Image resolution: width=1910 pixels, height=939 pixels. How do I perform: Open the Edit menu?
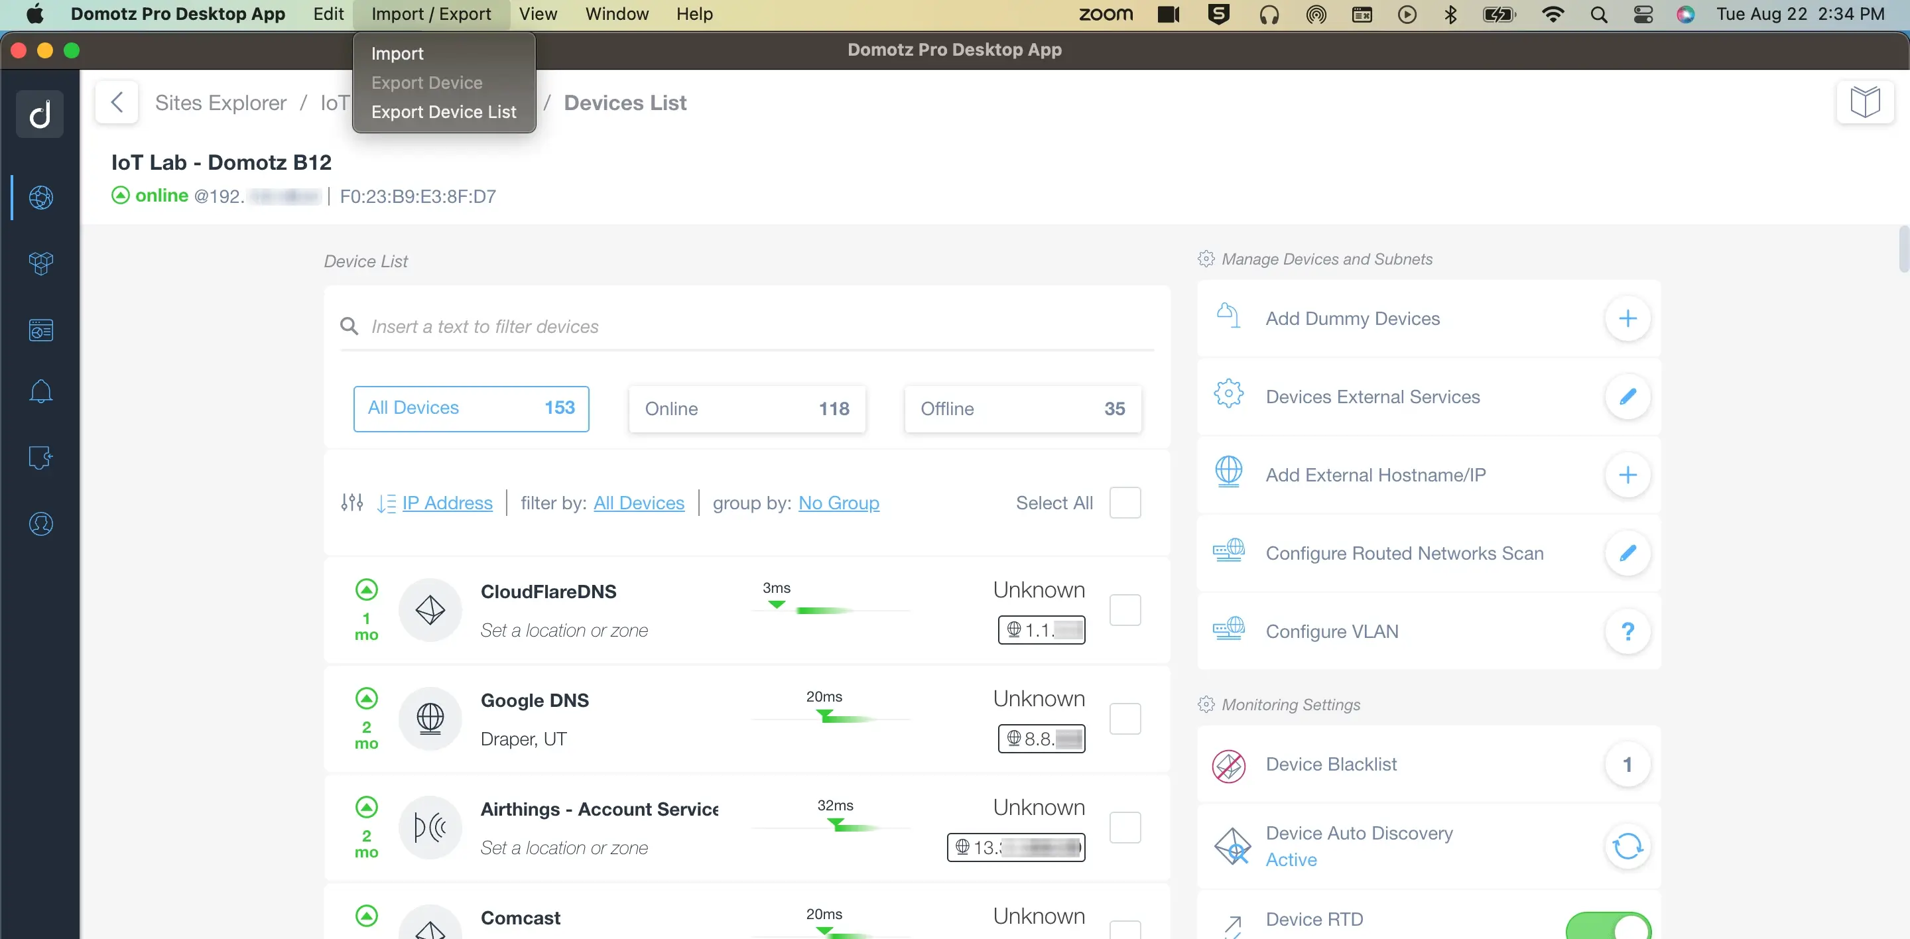pos(328,14)
